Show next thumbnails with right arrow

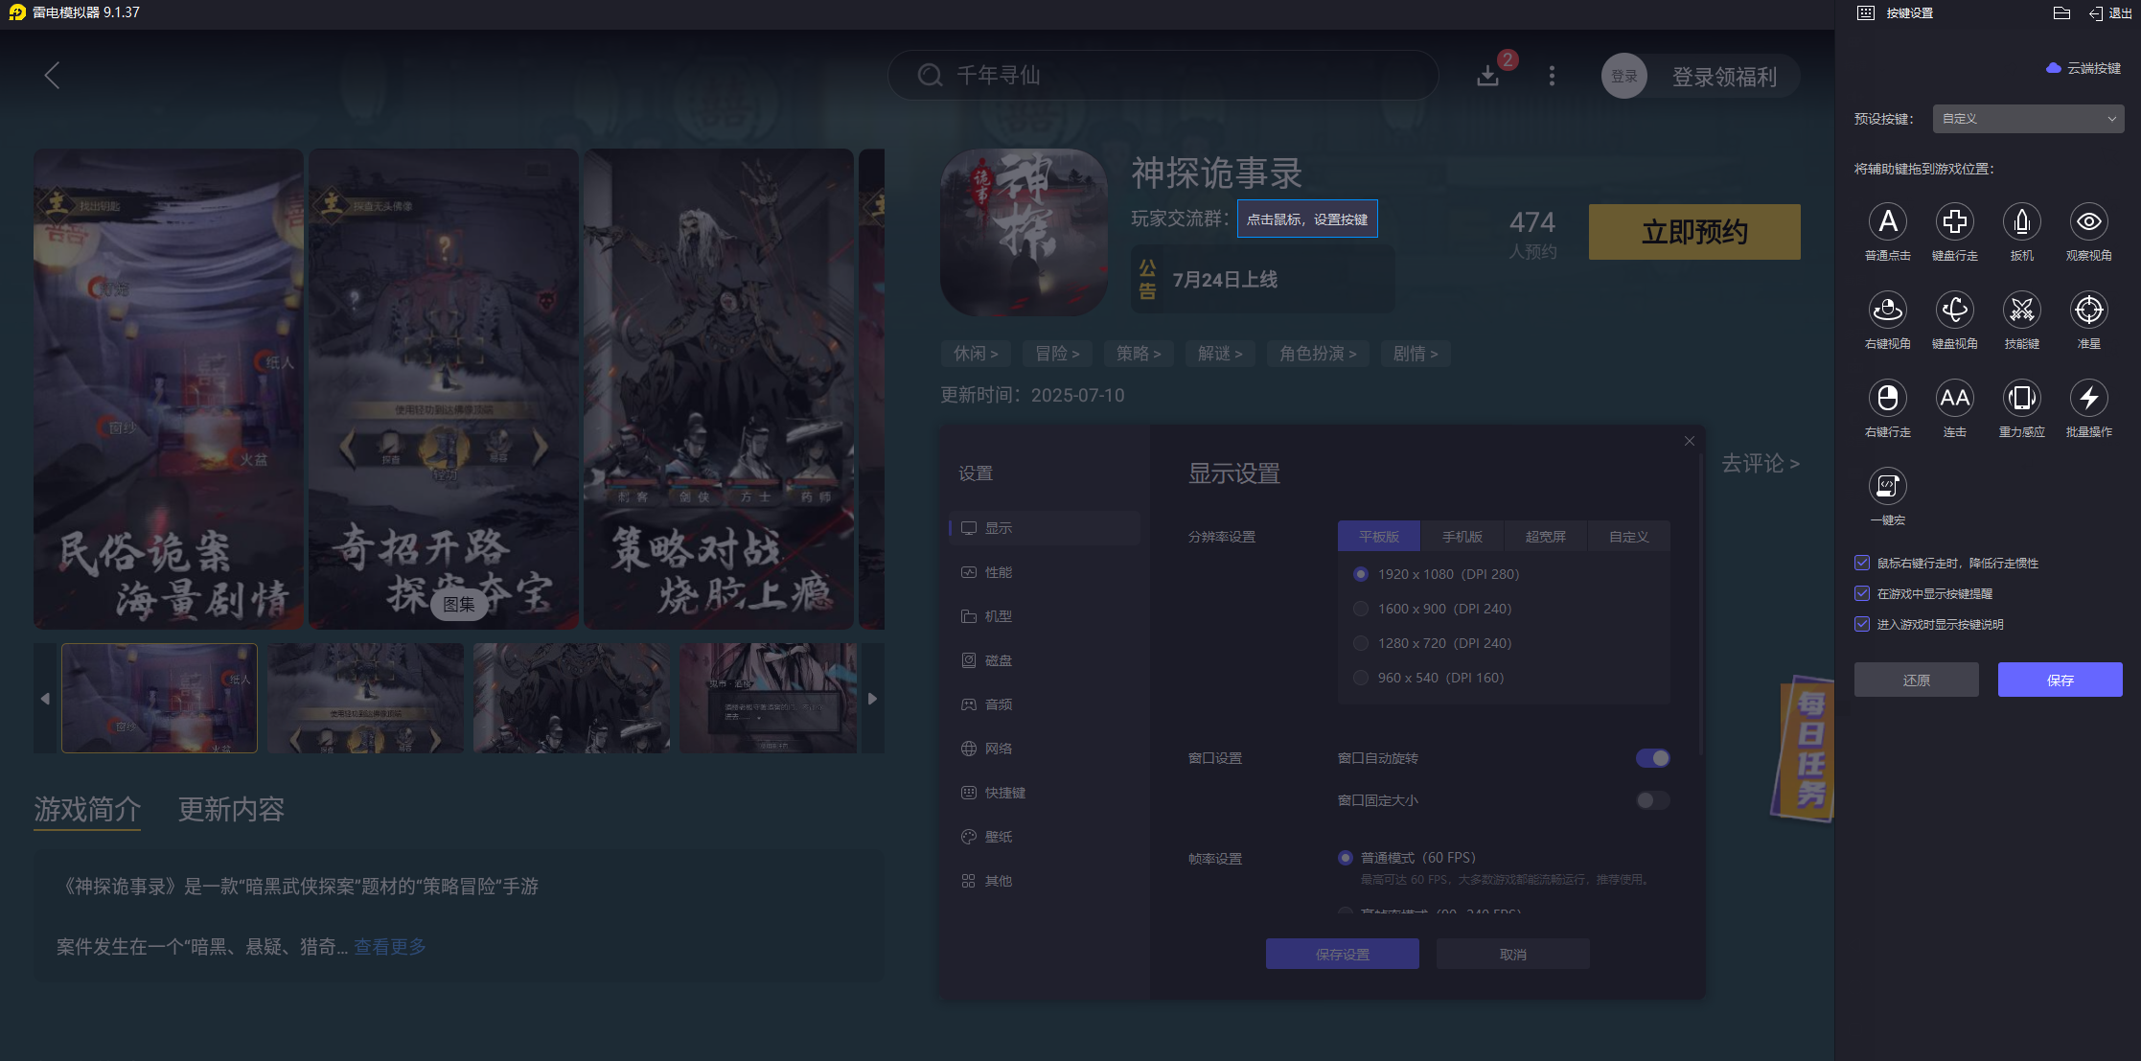pos(872,699)
